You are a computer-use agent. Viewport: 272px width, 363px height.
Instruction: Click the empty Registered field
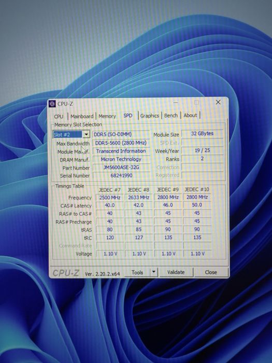point(203,175)
